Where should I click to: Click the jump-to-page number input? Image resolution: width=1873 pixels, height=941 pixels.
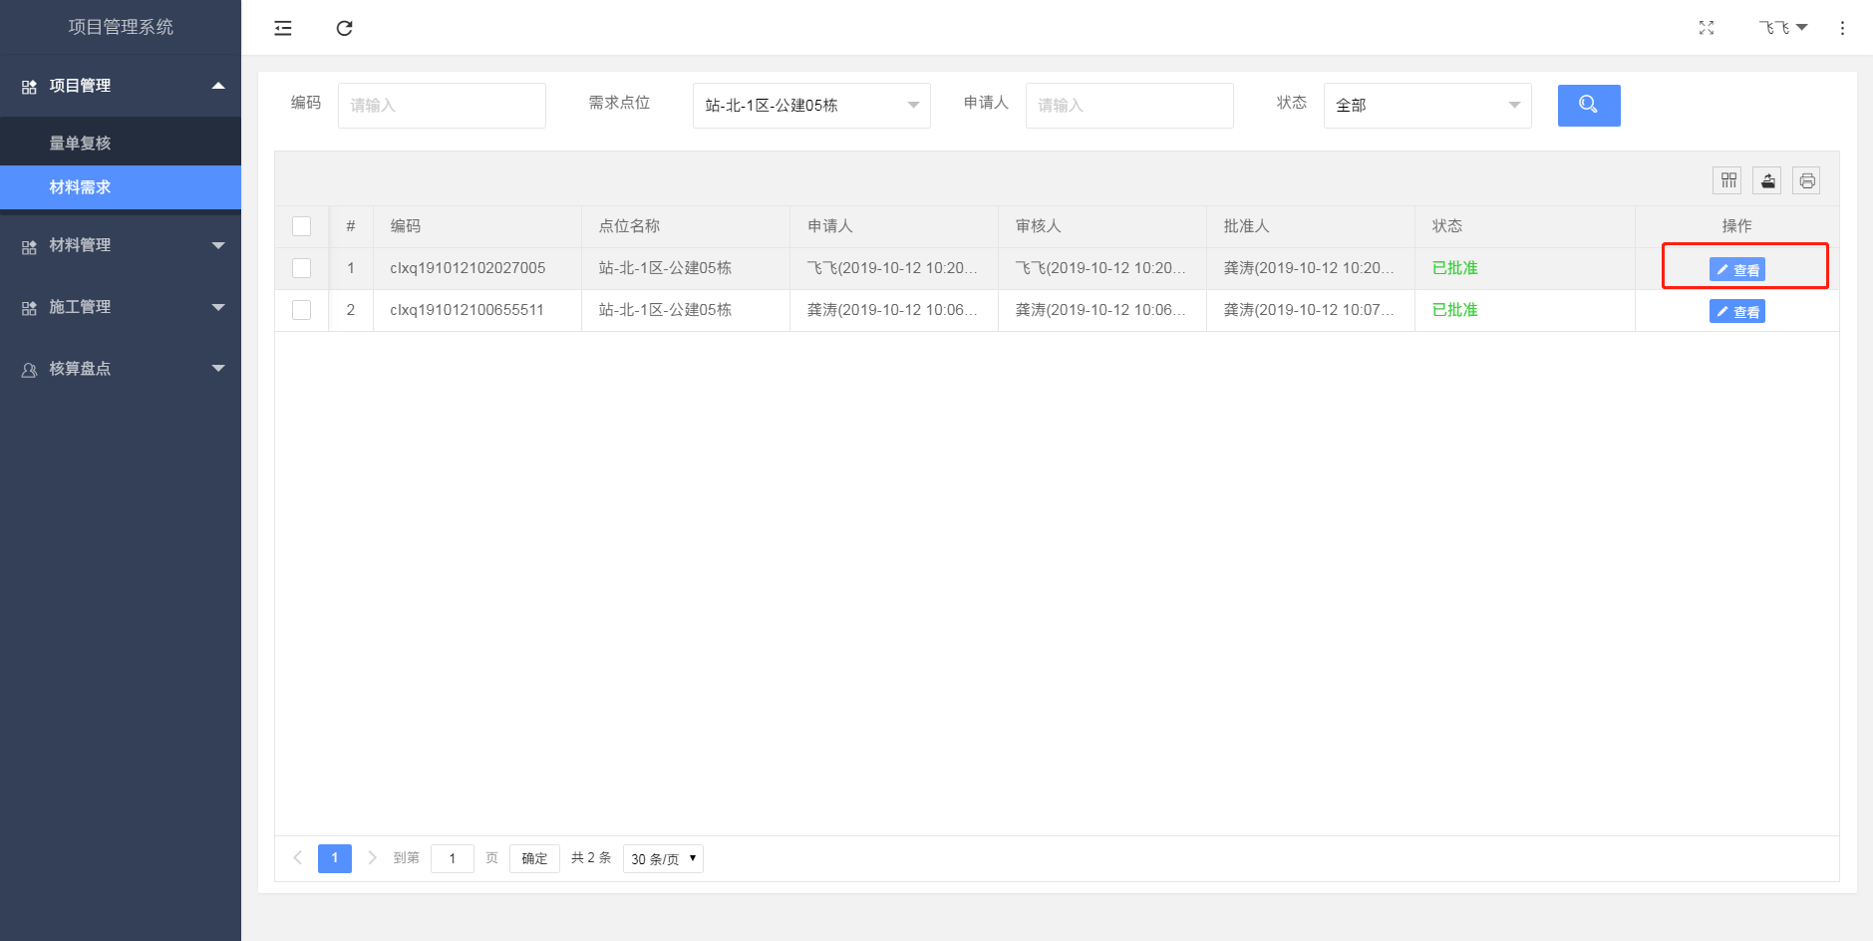coord(453,858)
